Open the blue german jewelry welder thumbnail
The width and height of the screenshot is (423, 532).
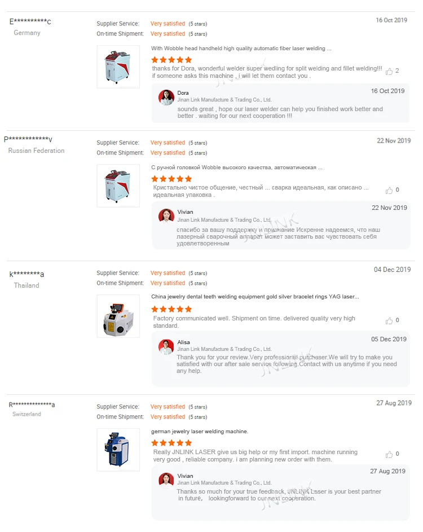(x=118, y=450)
